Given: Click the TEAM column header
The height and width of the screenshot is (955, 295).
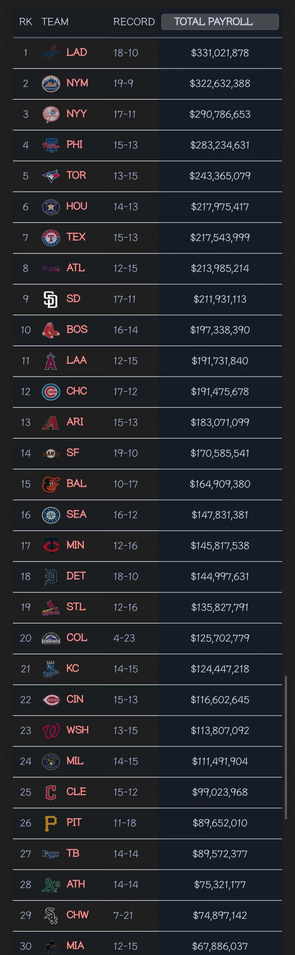Looking at the screenshot, I should [x=55, y=22].
